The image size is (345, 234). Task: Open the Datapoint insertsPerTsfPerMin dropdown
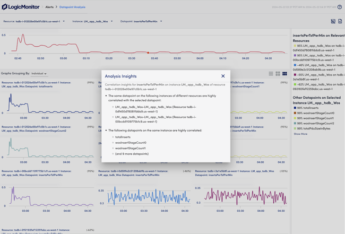click(x=141, y=21)
